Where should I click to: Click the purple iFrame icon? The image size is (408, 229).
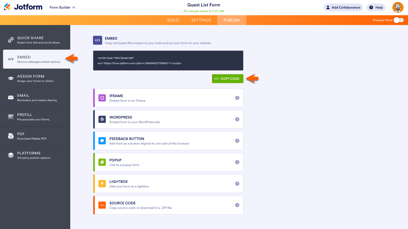coord(102,98)
